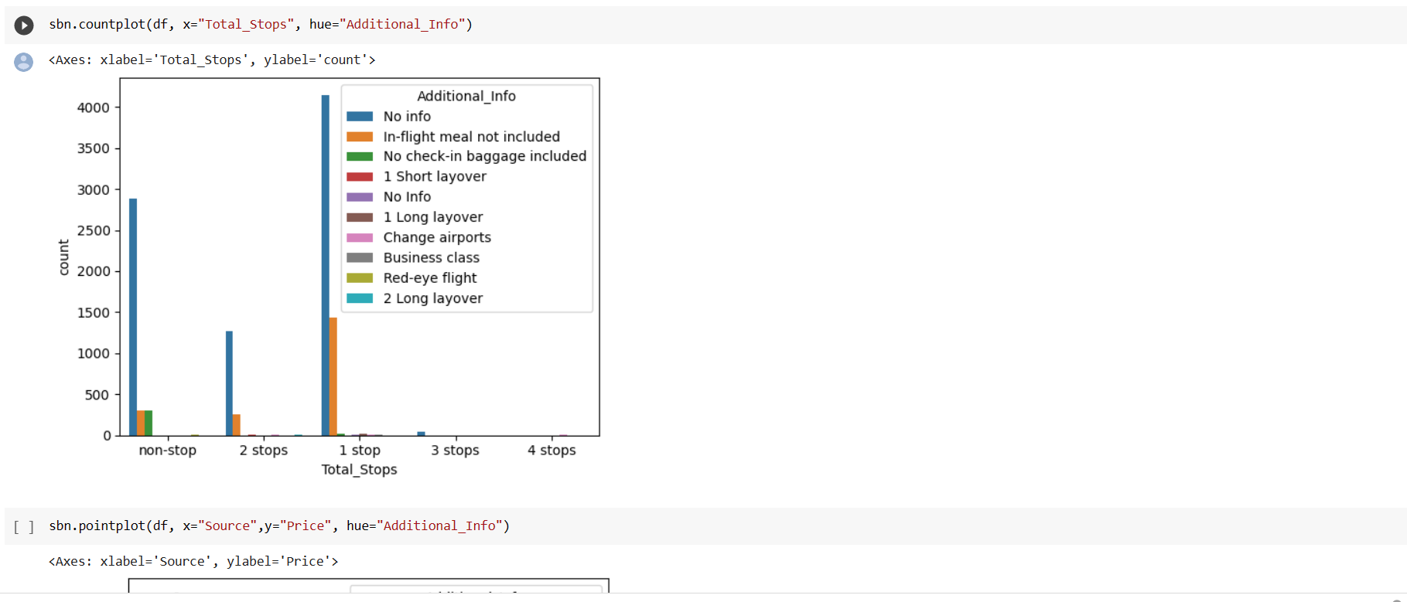Click the blue 'non-stop' bar
The height and width of the screenshot is (602, 1407).
click(133, 317)
